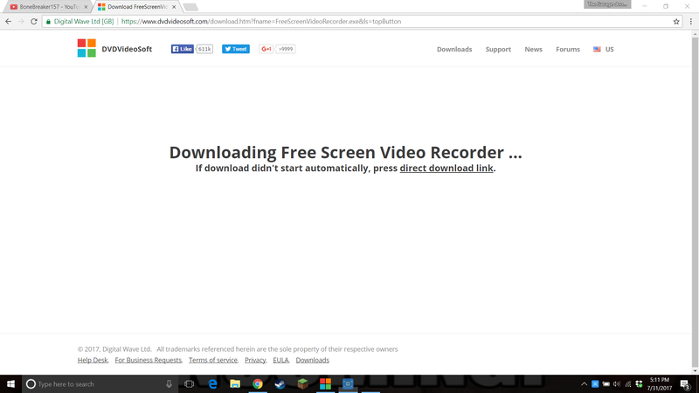The height and width of the screenshot is (393, 699).
Task: Open Steam from the taskbar
Action: point(280,383)
